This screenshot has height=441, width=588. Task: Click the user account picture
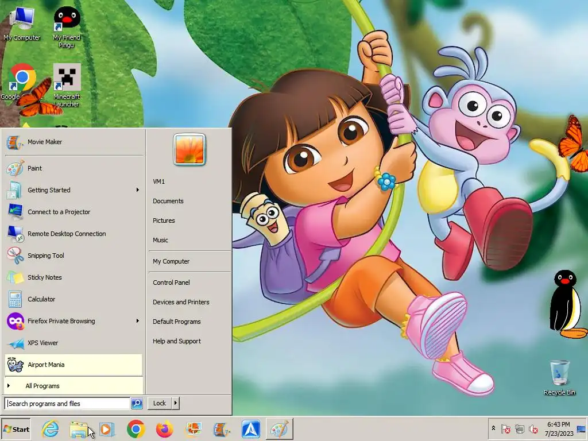click(189, 150)
